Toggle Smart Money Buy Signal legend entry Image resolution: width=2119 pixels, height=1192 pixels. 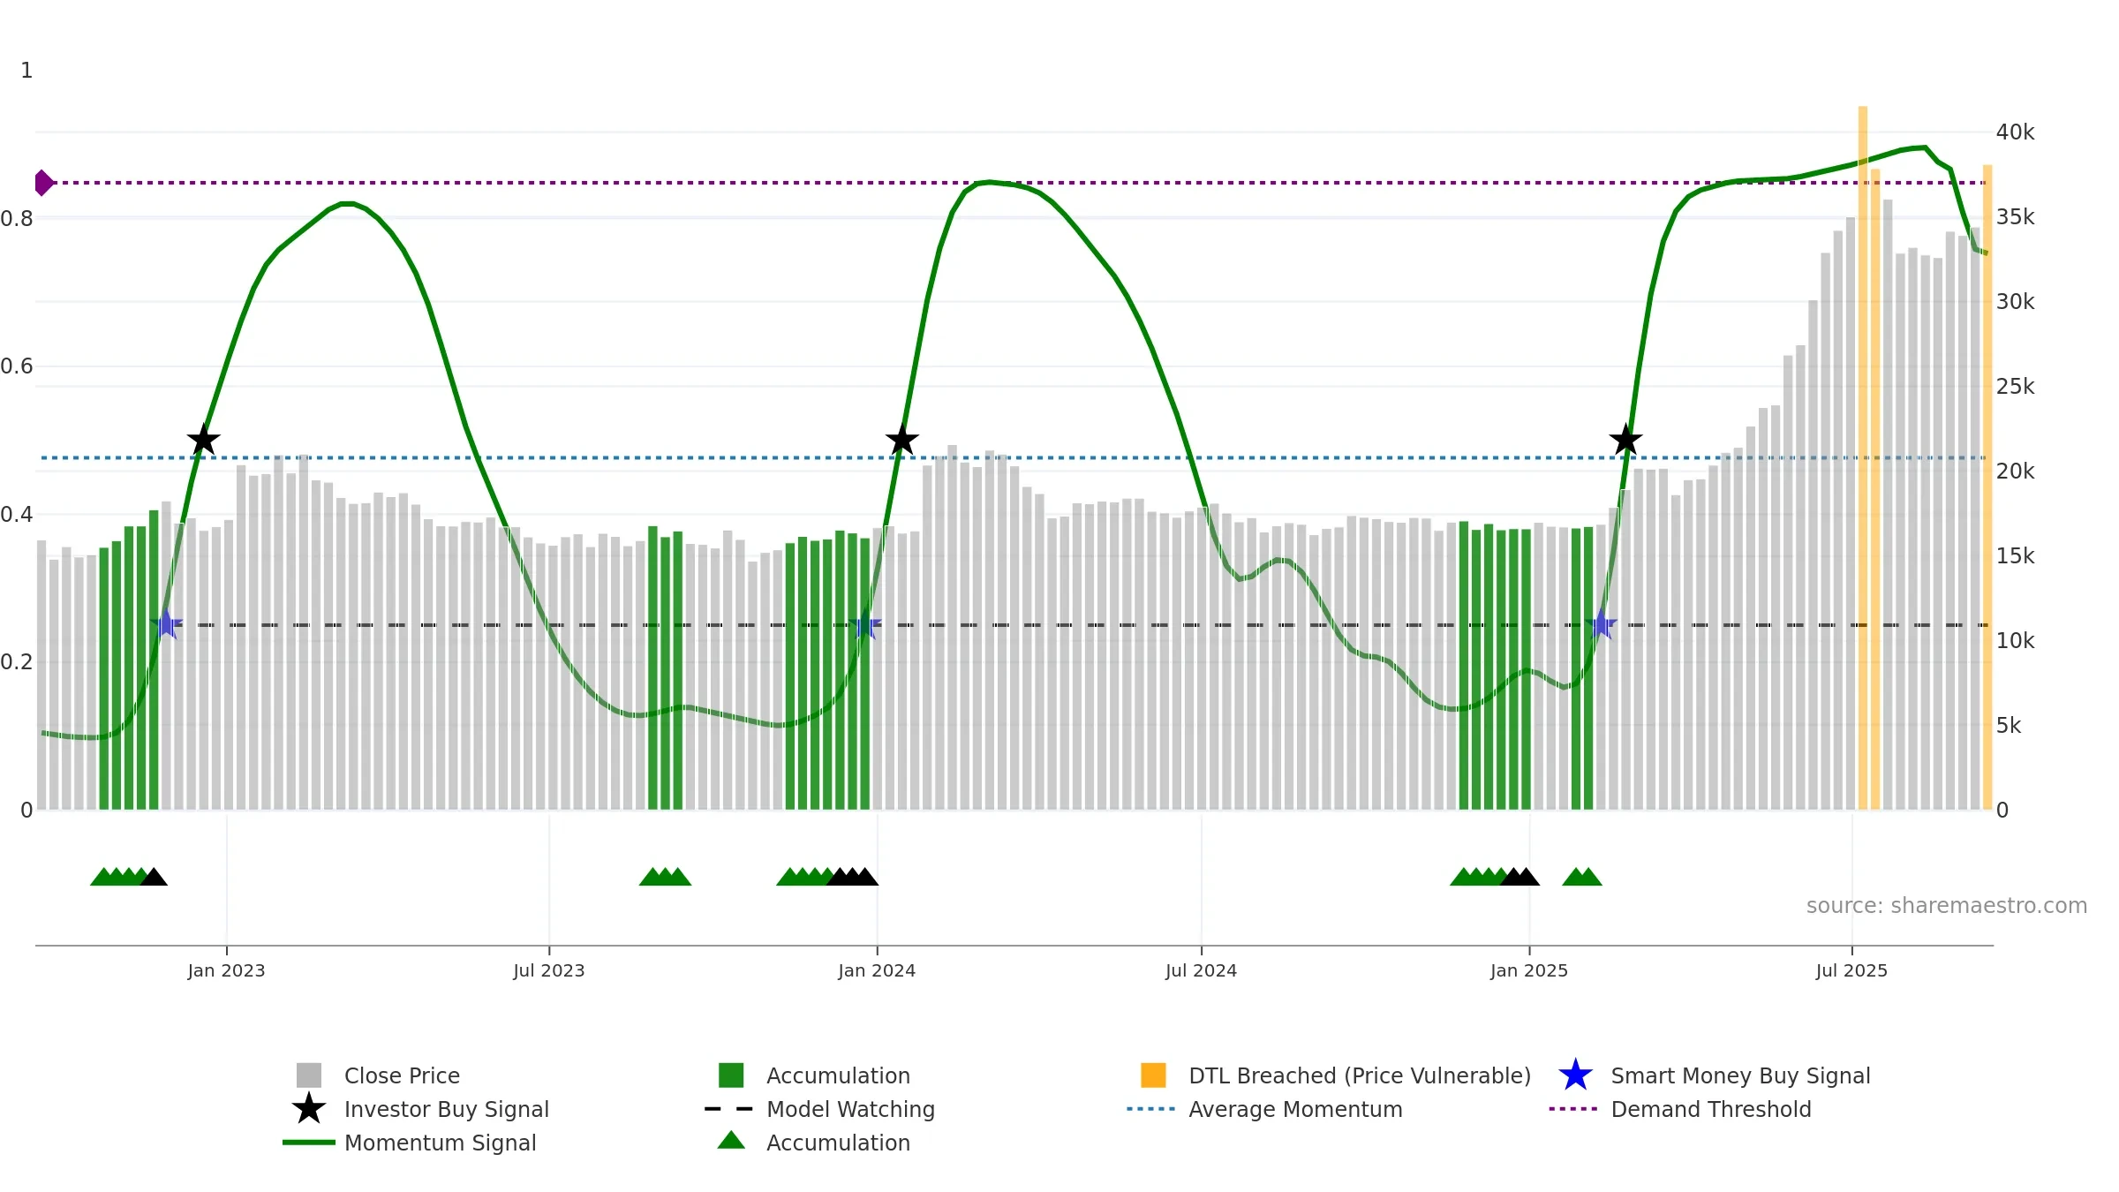(1714, 1075)
